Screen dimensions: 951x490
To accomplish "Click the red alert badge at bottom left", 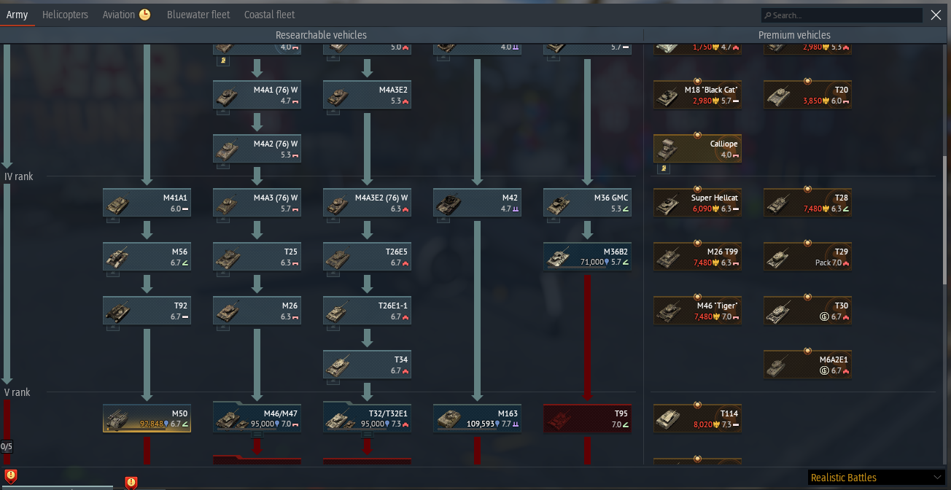I will pyautogui.click(x=11, y=477).
